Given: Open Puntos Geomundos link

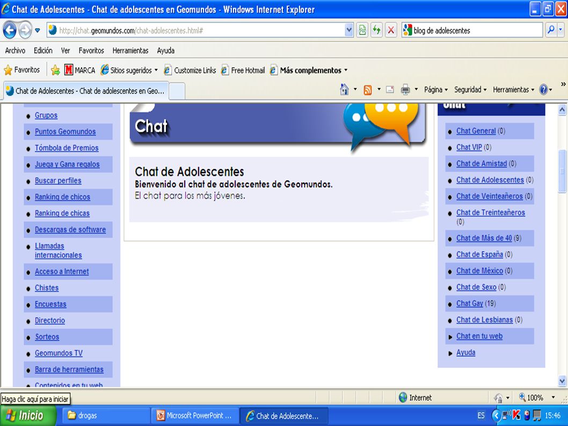Looking at the screenshot, I should pyautogui.click(x=65, y=132).
